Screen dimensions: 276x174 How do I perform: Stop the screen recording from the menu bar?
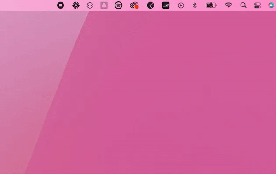(x=61, y=5)
